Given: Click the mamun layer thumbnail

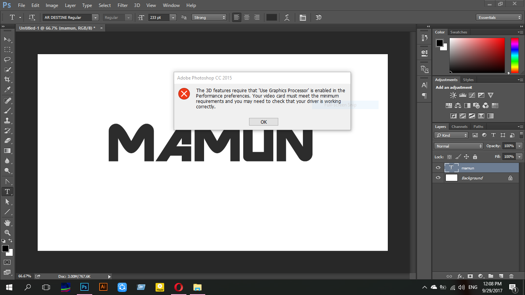Looking at the screenshot, I should pos(451,168).
